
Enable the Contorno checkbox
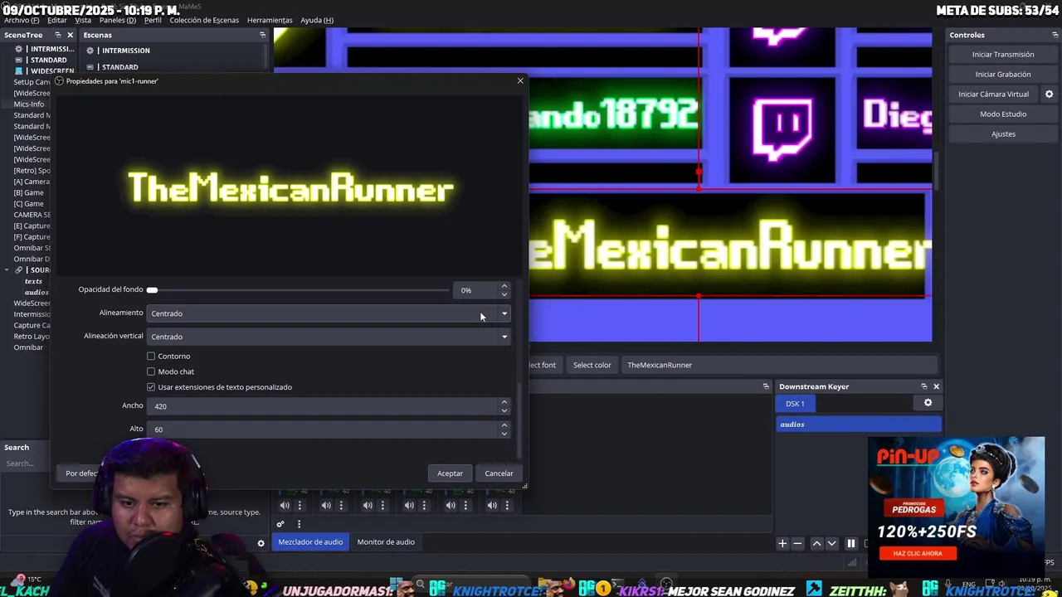click(151, 356)
